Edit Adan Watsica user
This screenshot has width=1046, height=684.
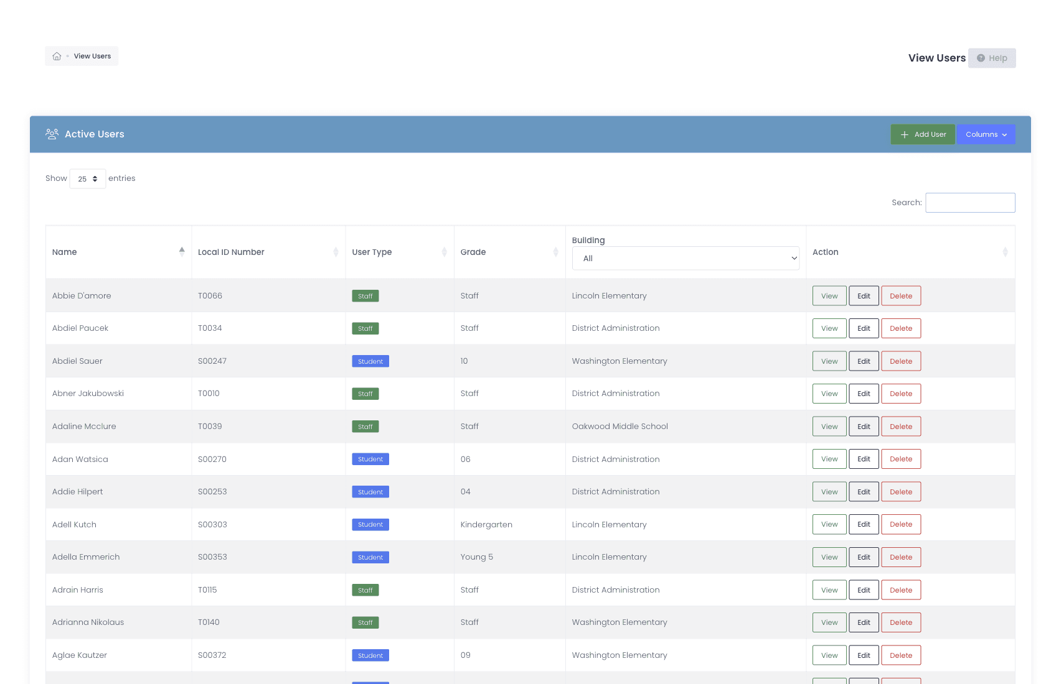pos(864,459)
